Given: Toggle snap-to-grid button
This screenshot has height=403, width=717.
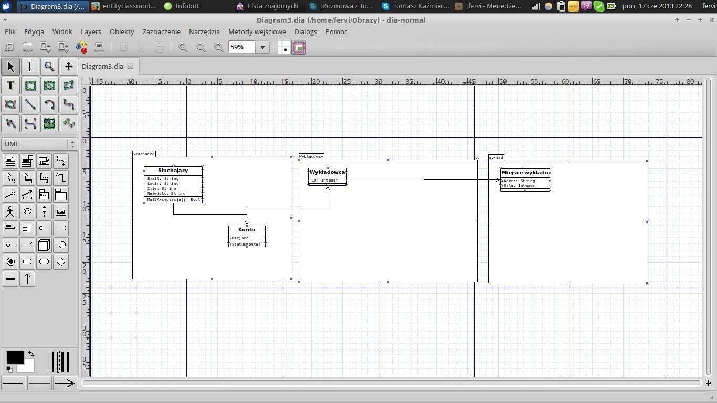Looking at the screenshot, I should (283, 48).
